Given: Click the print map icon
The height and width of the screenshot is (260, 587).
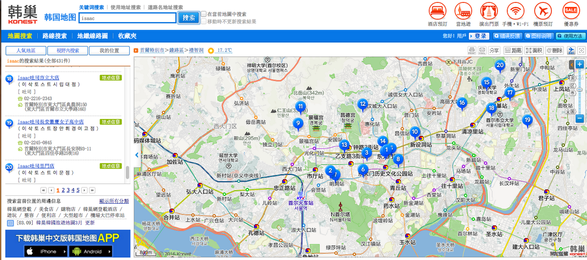Looking at the screenshot, I should [x=472, y=50].
